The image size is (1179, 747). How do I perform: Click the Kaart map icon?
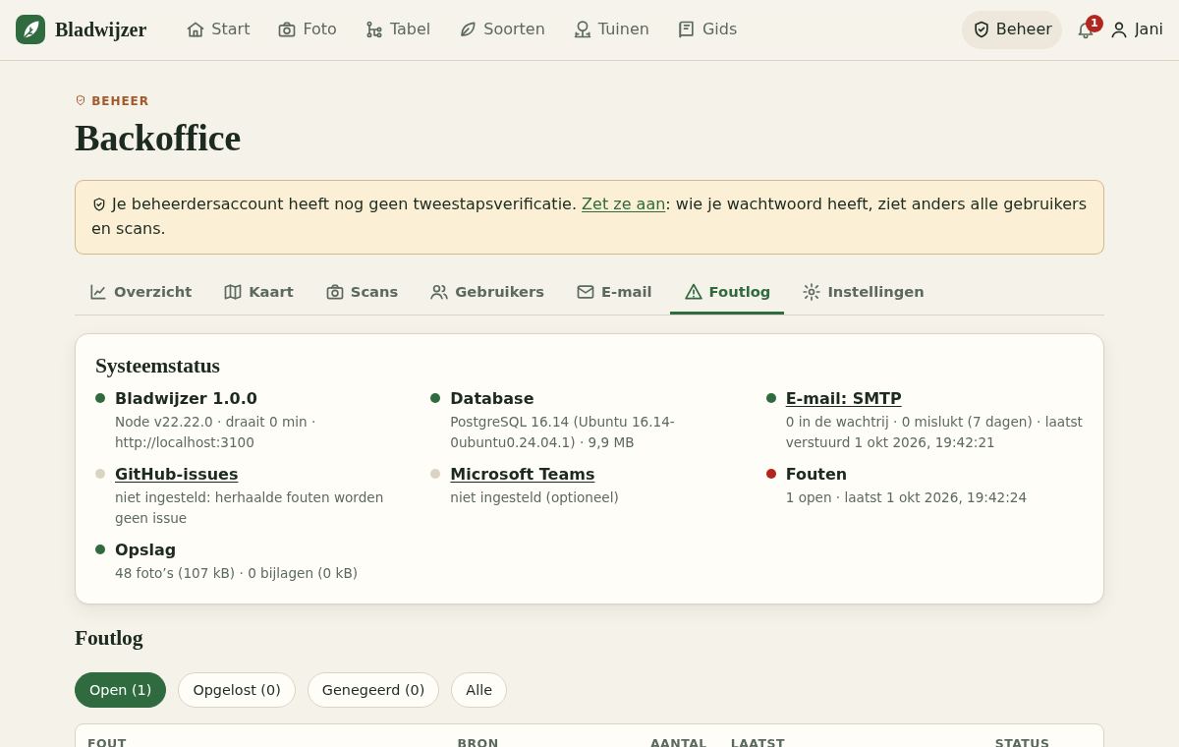tap(233, 292)
